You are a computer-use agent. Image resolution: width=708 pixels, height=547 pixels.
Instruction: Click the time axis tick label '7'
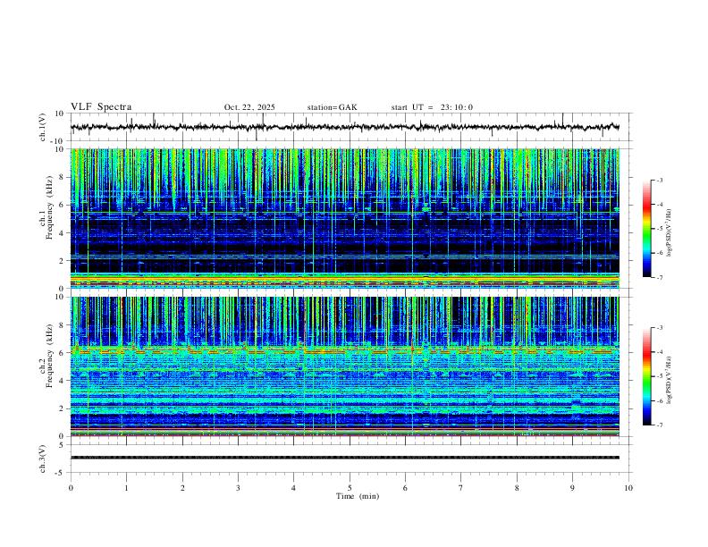click(461, 488)
